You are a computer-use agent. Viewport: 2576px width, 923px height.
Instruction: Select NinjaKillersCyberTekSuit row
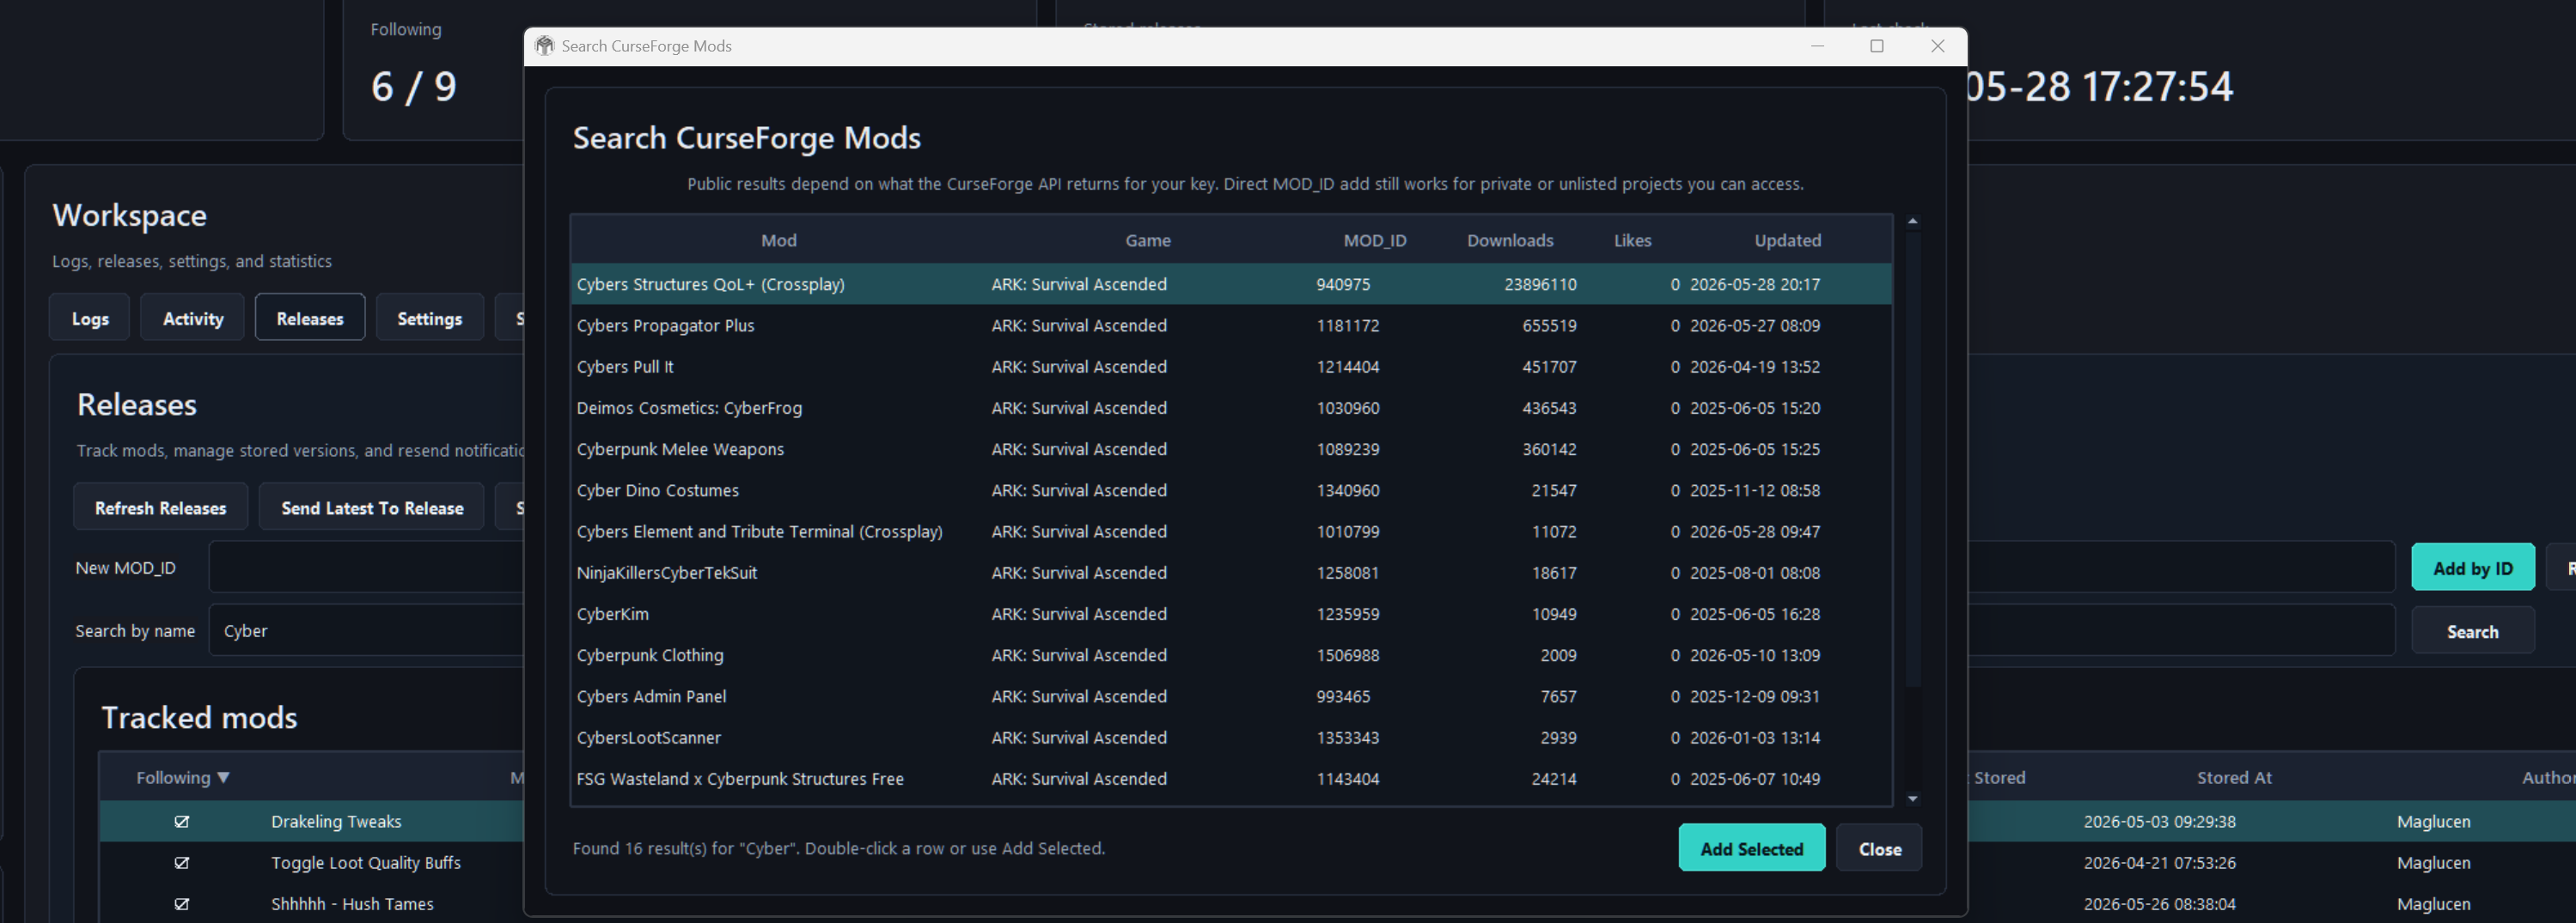pos(1231,573)
